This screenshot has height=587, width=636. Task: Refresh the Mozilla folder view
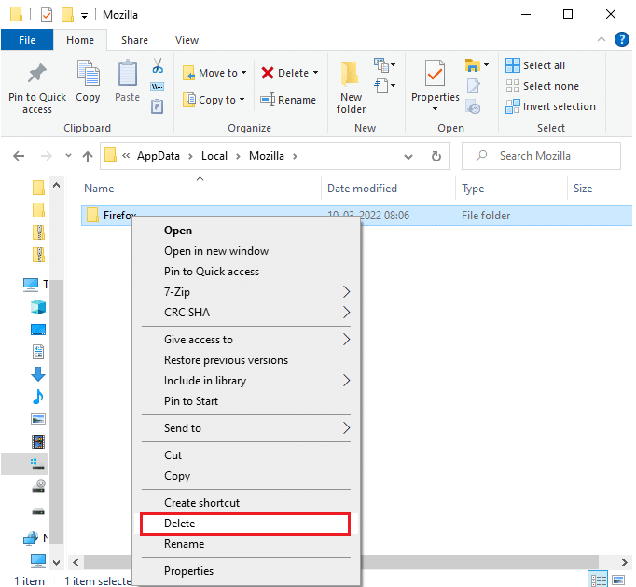[436, 156]
